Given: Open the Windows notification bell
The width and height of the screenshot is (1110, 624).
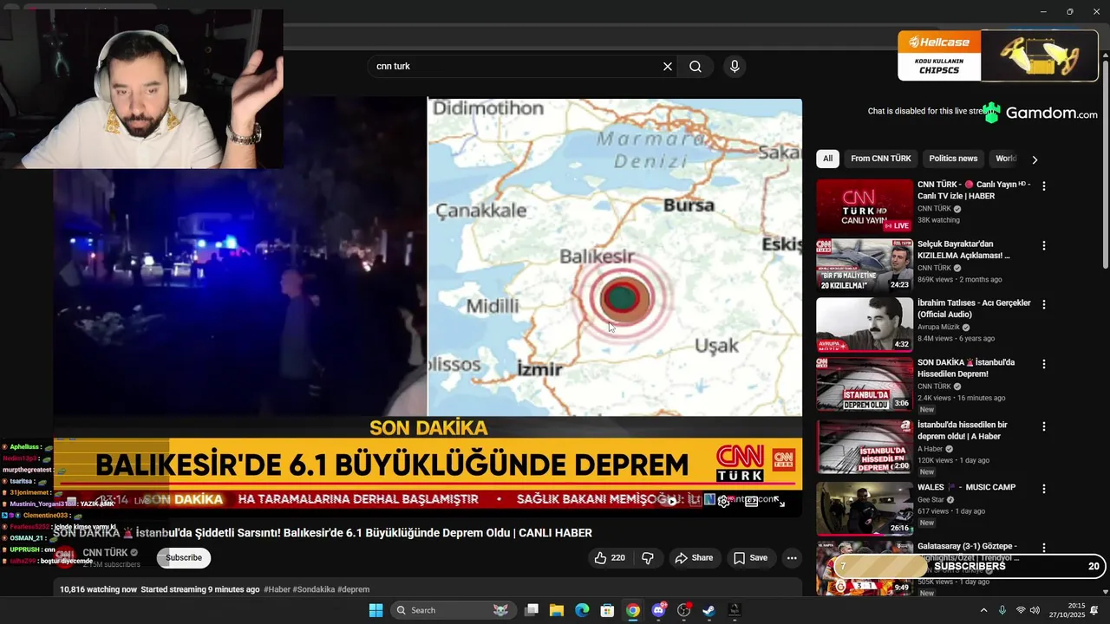Looking at the screenshot, I should coord(1095,610).
